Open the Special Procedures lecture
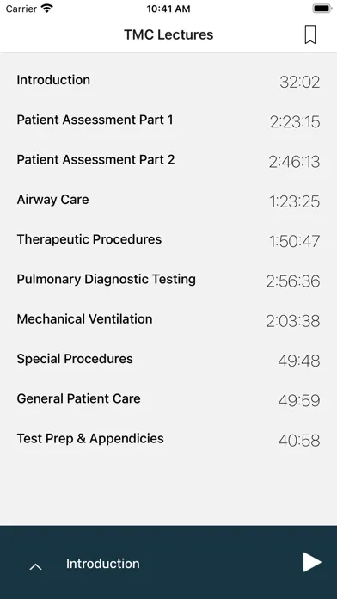This screenshot has width=337, height=599. (168, 360)
